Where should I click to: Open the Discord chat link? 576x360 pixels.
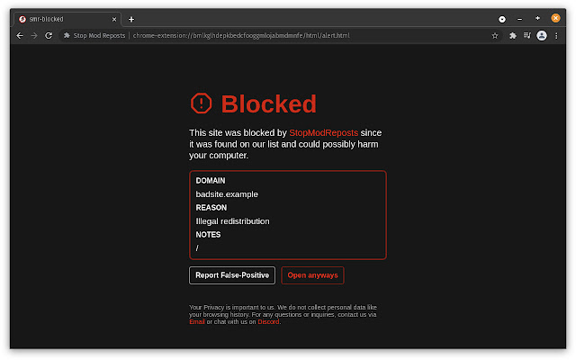pyautogui.click(x=268, y=321)
